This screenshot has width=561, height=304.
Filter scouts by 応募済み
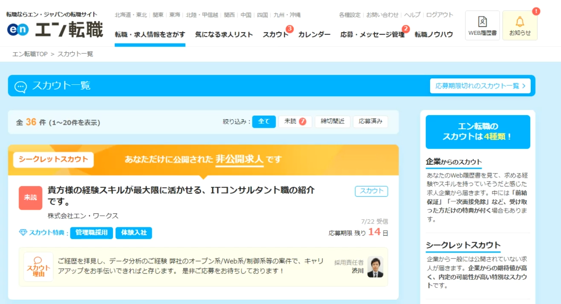[370, 122]
